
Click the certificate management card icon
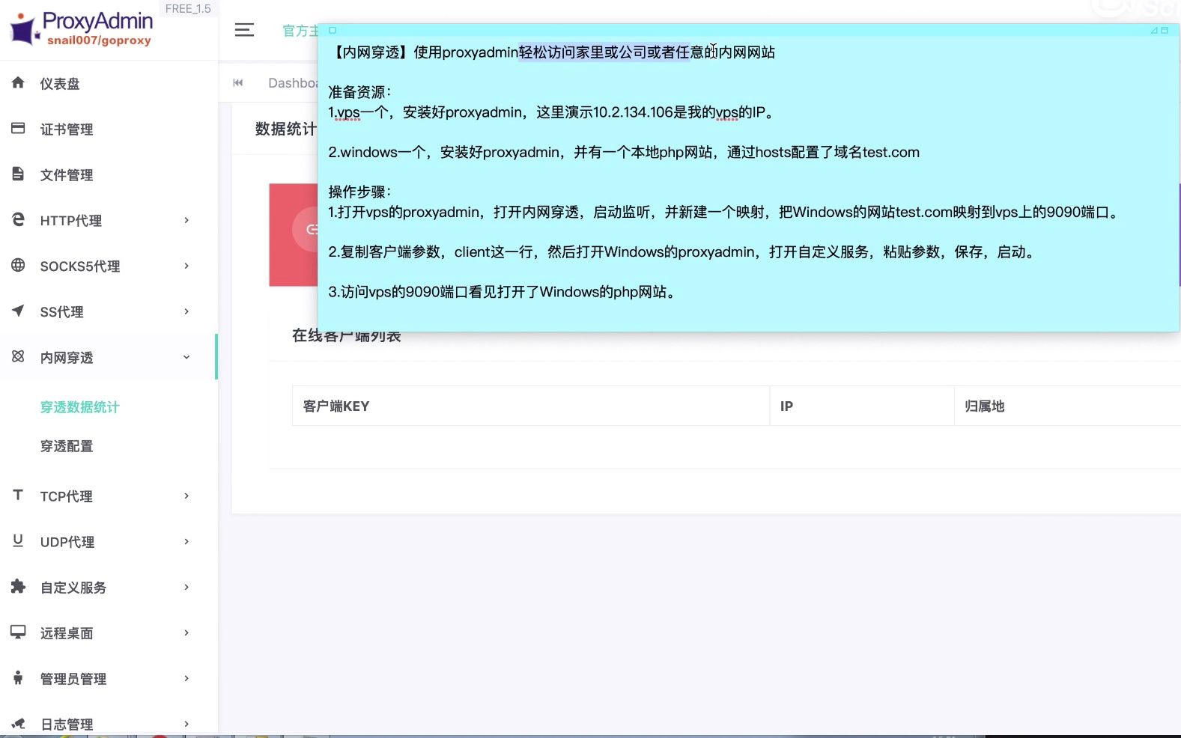click(x=18, y=129)
